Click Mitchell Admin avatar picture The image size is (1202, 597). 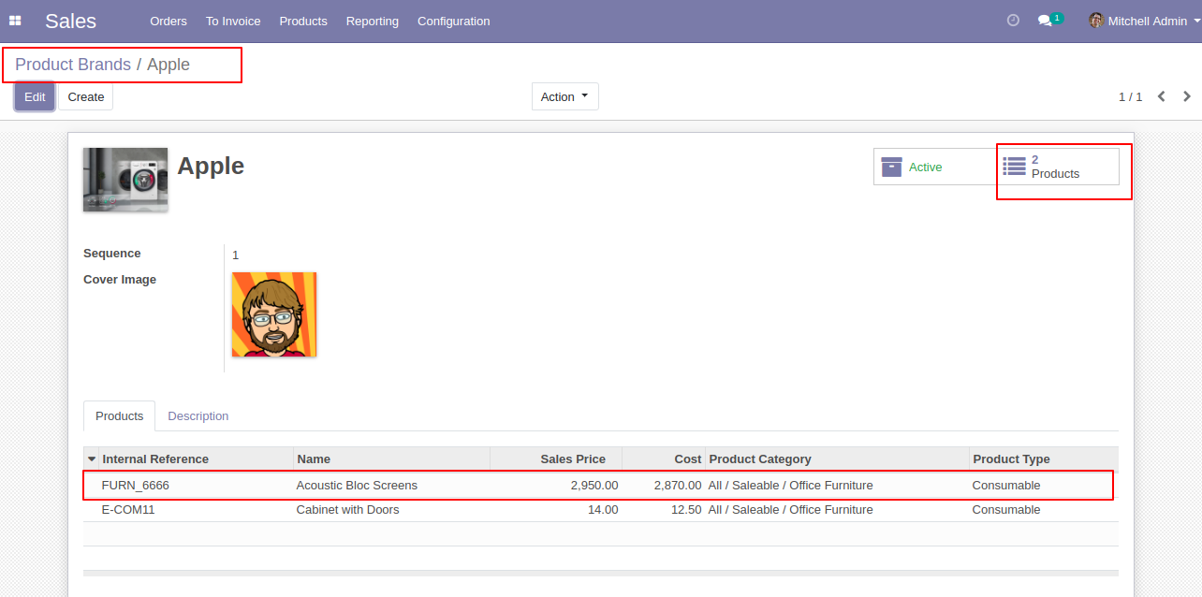click(x=1096, y=21)
